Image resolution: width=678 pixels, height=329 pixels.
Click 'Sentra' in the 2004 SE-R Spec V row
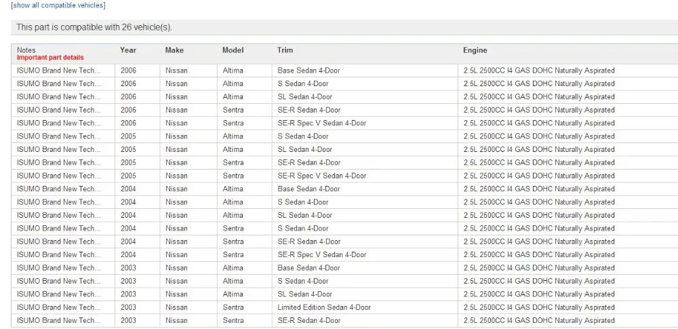[233, 254]
